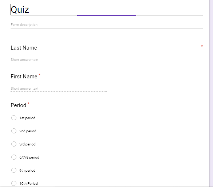This screenshot has height=187, width=213.
Task: Edit the '9th period' option label
Action: click(x=27, y=170)
